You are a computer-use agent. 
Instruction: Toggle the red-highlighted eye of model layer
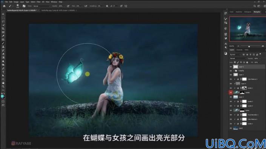coord(231,93)
